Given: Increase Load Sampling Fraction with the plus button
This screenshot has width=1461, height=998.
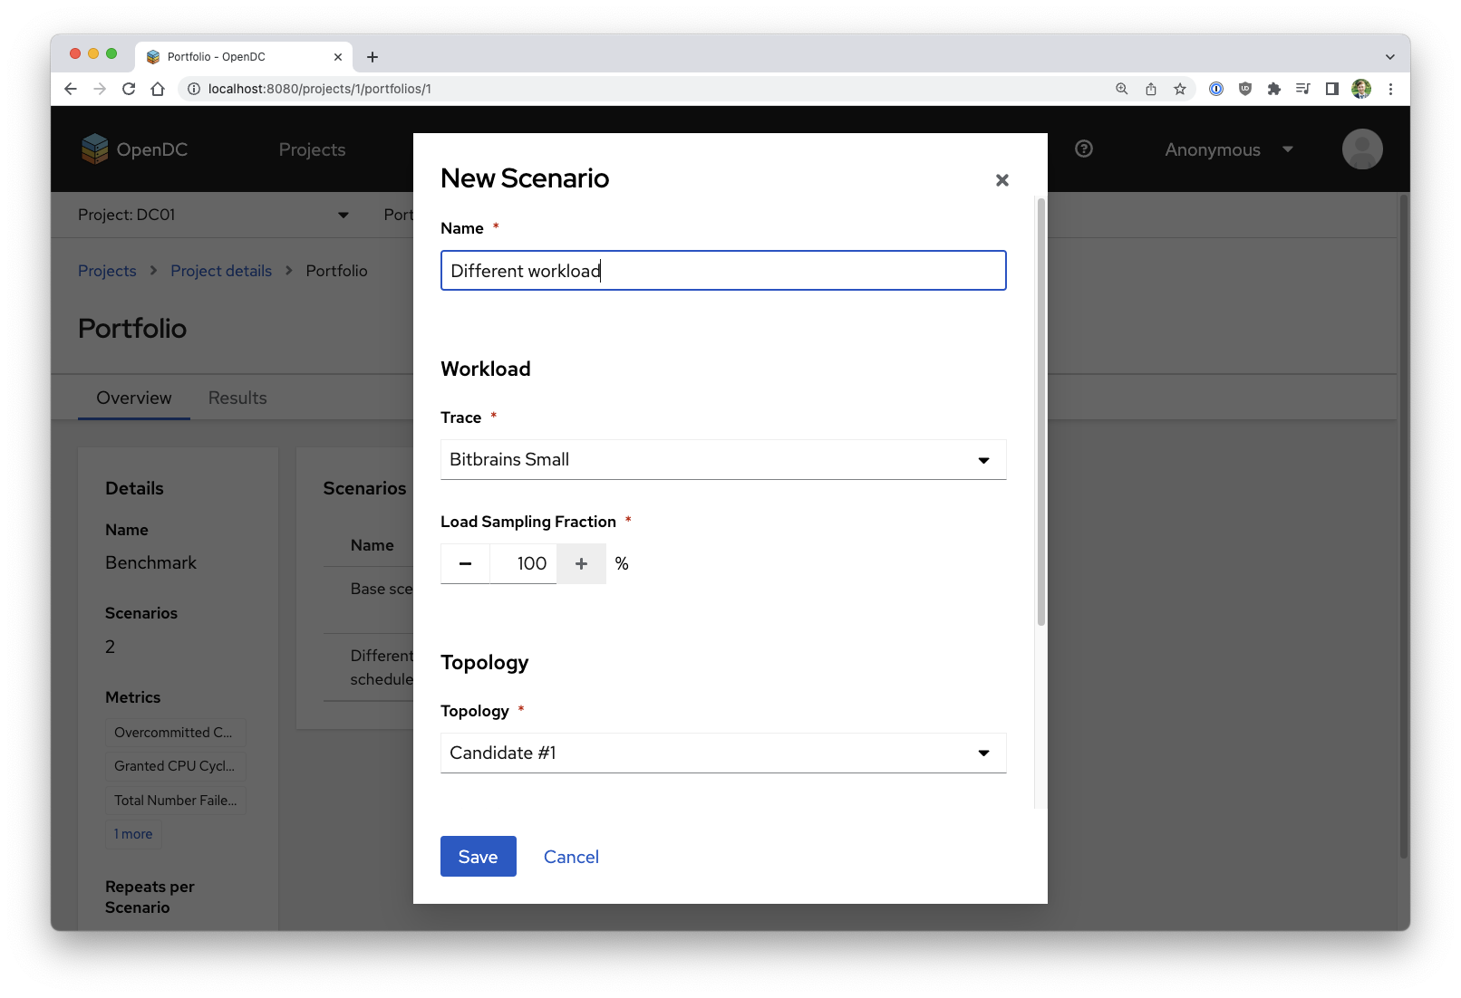Looking at the screenshot, I should point(581,562).
